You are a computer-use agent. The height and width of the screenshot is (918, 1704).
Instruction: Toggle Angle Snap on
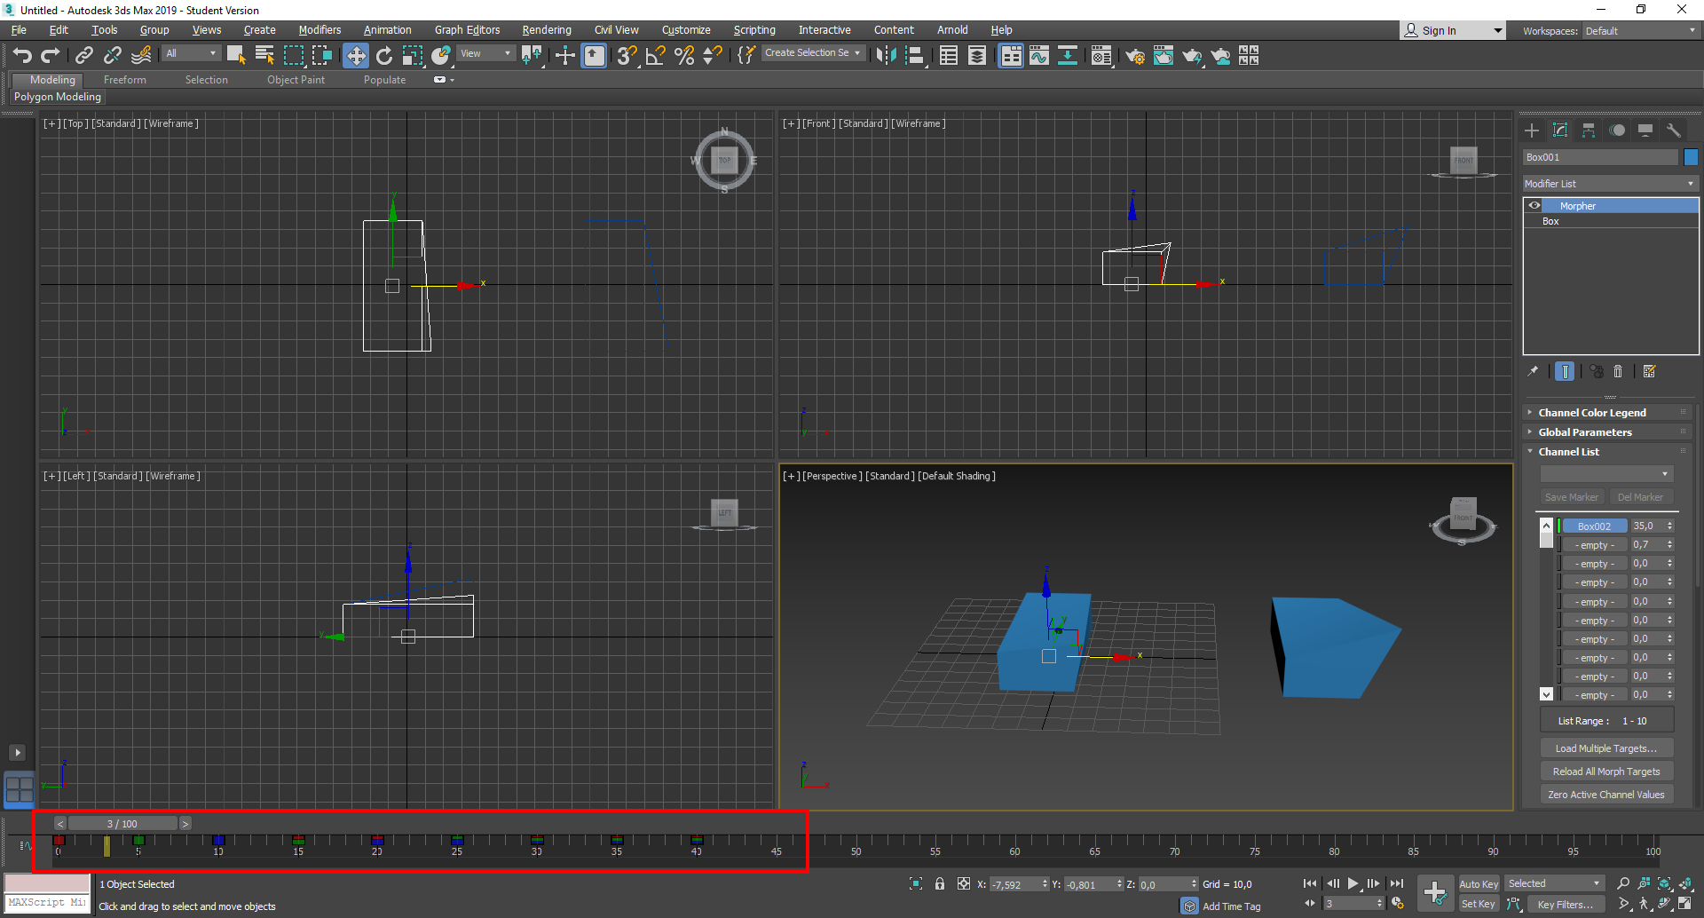point(655,55)
